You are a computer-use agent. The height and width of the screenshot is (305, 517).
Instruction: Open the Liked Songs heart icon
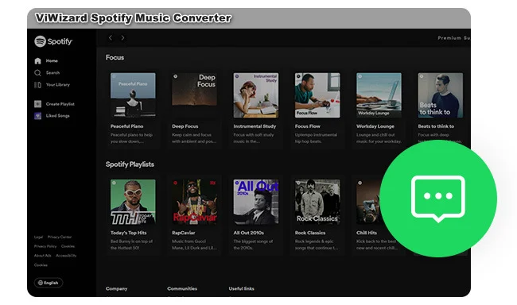(38, 116)
